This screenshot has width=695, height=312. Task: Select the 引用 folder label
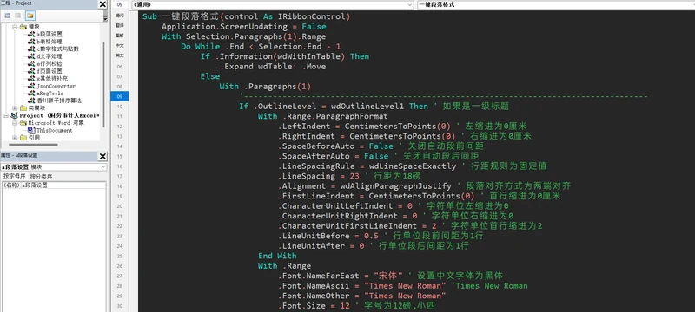[x=34, y=138]
